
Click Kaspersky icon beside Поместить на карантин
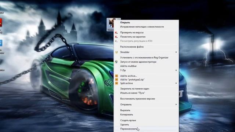(x=116, y=37)
